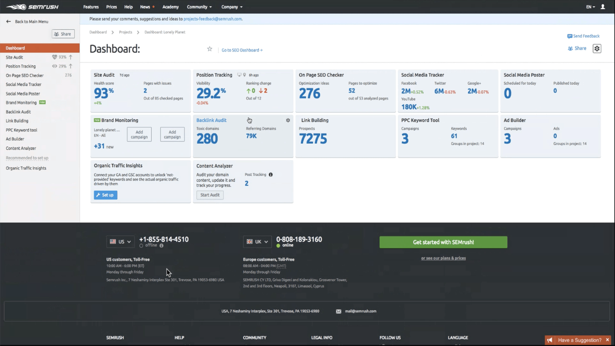Screen dimensions: 615x346
Task: Open the Features menu
Action: click(x=91, y=7)
